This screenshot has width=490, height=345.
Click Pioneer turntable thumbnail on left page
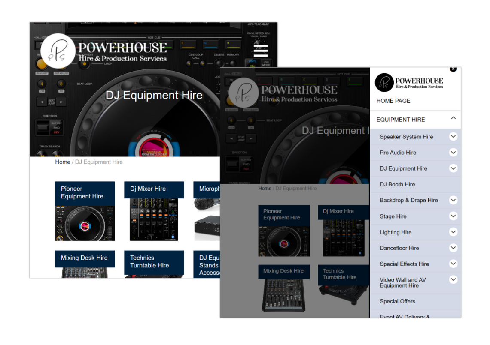(85, 223)
